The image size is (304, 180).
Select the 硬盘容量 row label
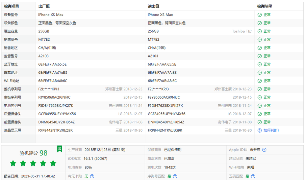(11, 31)
